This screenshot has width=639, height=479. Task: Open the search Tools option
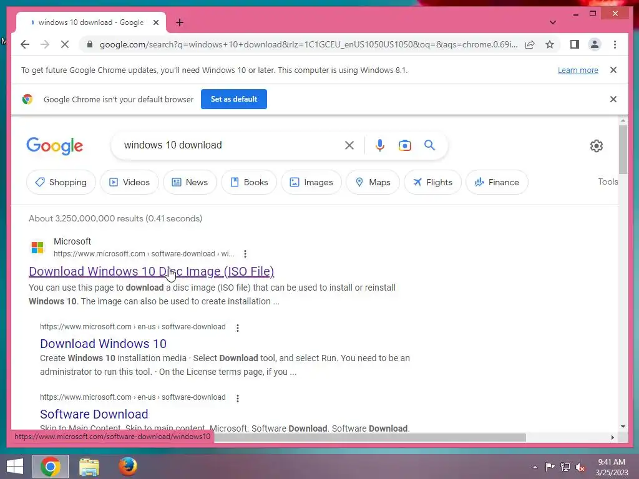click(x=608, y=181)
